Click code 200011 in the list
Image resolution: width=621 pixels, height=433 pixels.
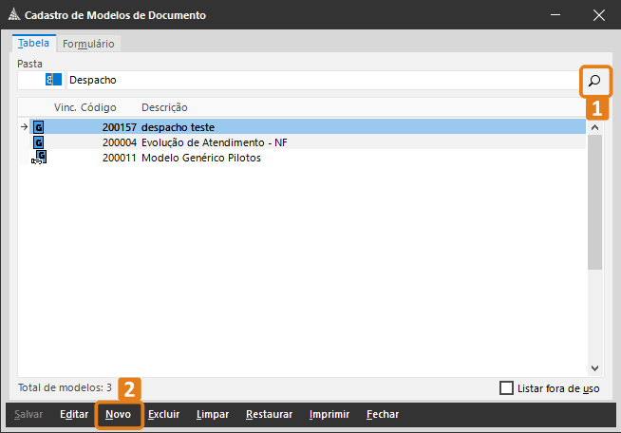pyautogui.click(x=120, y=158)
